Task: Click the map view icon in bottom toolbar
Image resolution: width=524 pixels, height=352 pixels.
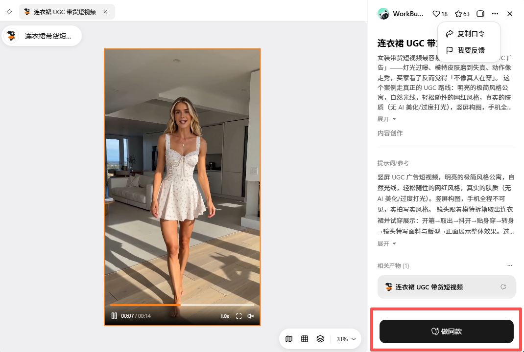Action: tap(289, 339)
